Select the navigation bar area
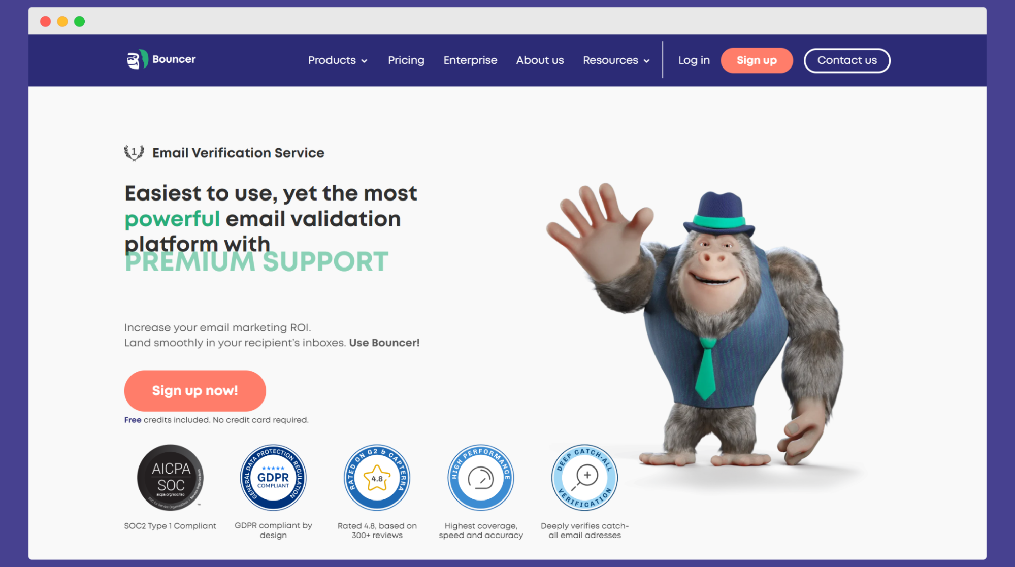This screenshot has width=1015, height=567. (x=508, y=60)
